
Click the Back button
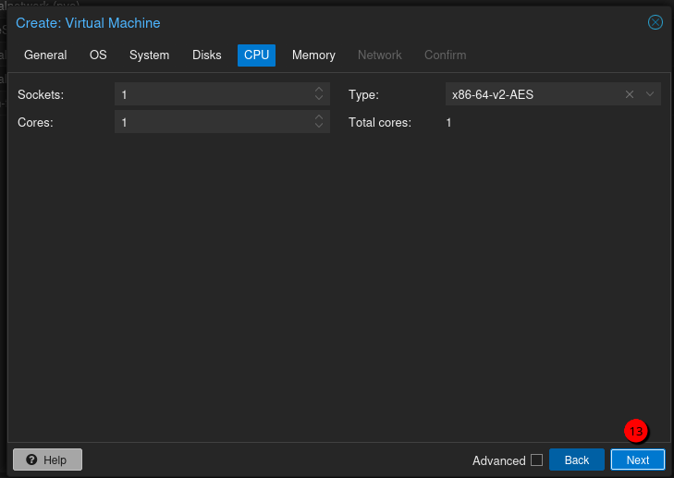[x=576, y=460]
